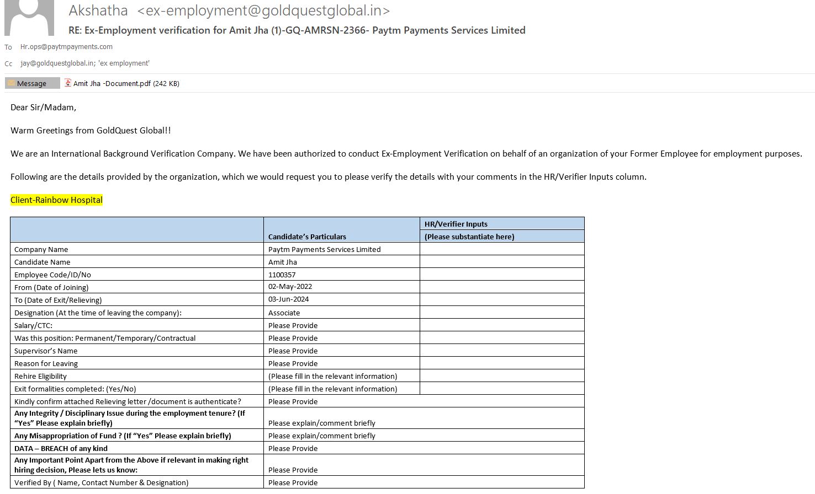
Task: Click the envelope icon on Message tab
Action: pyautogui.click(x=11, y=83)
